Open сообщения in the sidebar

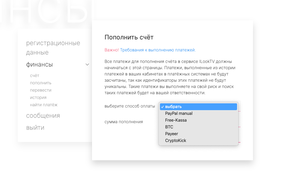43,116
